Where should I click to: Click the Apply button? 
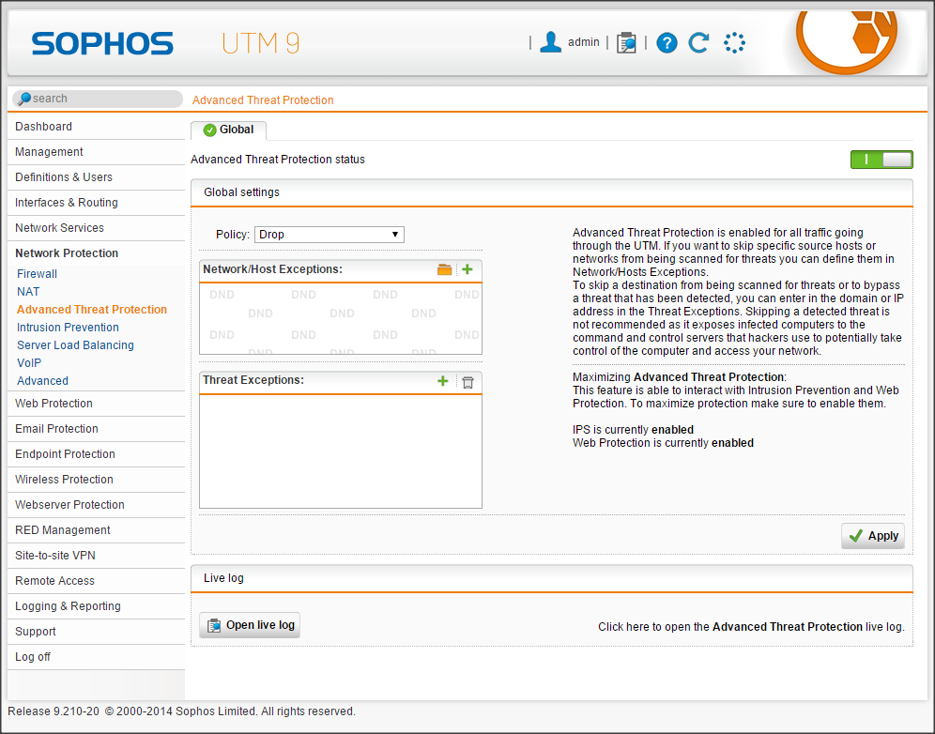(873, 536)
